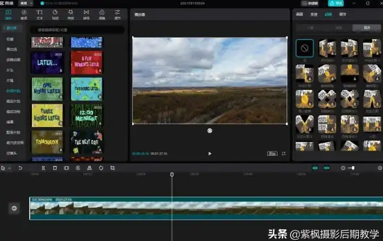Click the 剪映 logo at top left

7,3
